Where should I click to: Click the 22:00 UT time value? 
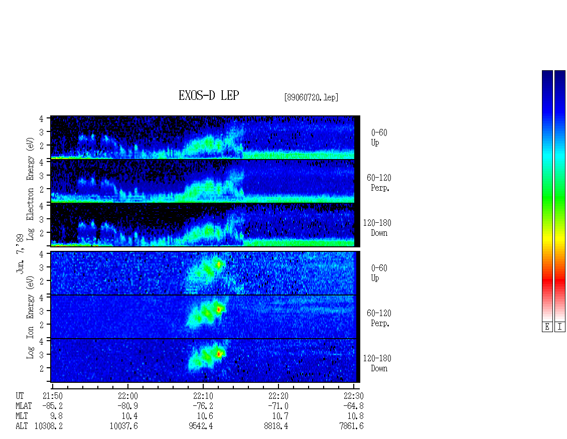127,396
